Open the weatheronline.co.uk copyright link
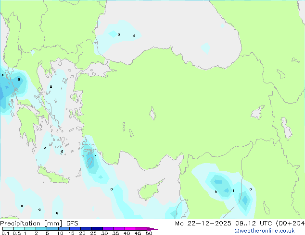 [x=265, y=231]
